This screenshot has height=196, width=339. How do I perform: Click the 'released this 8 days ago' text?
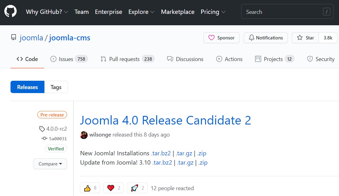141,135
